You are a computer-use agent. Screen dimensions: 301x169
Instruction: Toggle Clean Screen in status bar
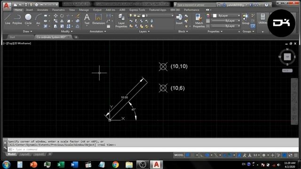click(x=291, y=155)
